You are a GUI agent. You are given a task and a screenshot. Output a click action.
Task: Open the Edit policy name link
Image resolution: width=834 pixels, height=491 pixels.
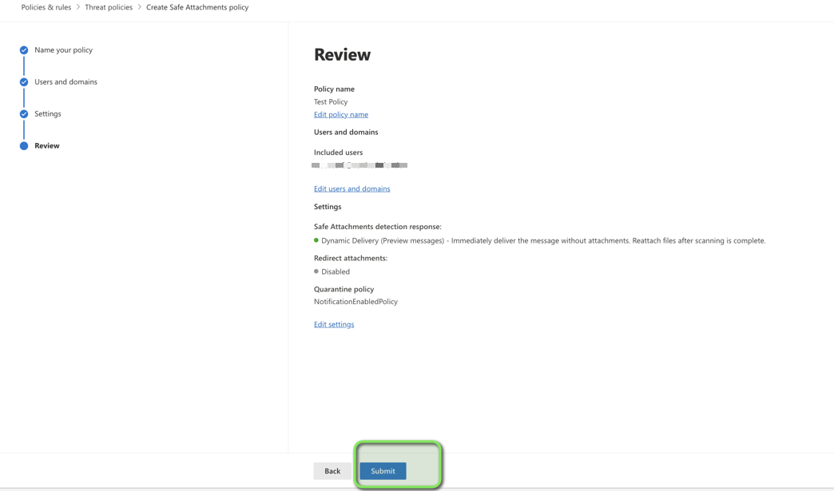pyautogui.click(x=341, y=115)
